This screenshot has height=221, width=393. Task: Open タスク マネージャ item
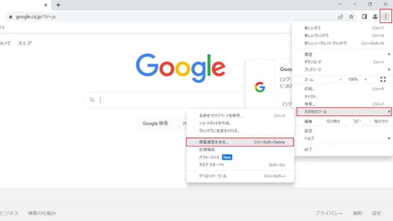[240, 165]
